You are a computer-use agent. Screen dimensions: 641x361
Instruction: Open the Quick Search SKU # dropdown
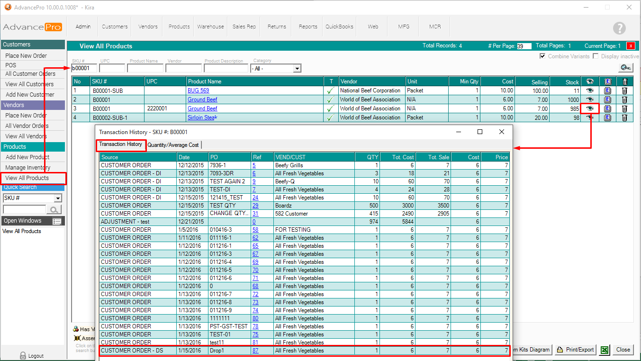point(58,198)
